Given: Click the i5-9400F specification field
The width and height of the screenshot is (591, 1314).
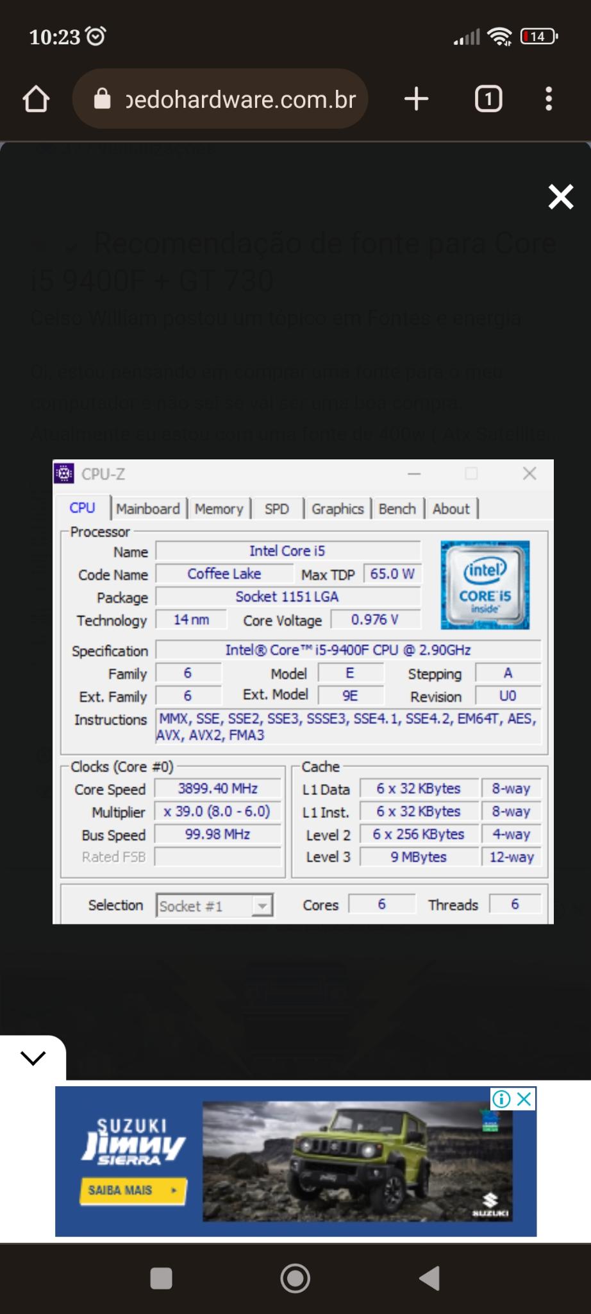Looking at the screenshot, I should click(348, 650).
